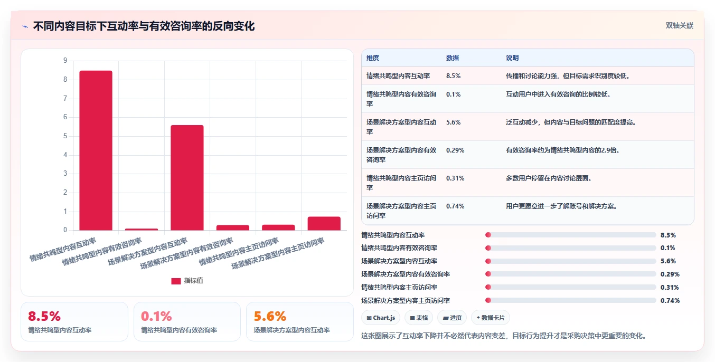Click table cell 情绪共鸣型内容互动率

pyautogui.click(x=398, y=76)
